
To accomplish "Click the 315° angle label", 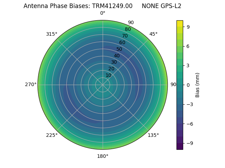I will [52, 34].
